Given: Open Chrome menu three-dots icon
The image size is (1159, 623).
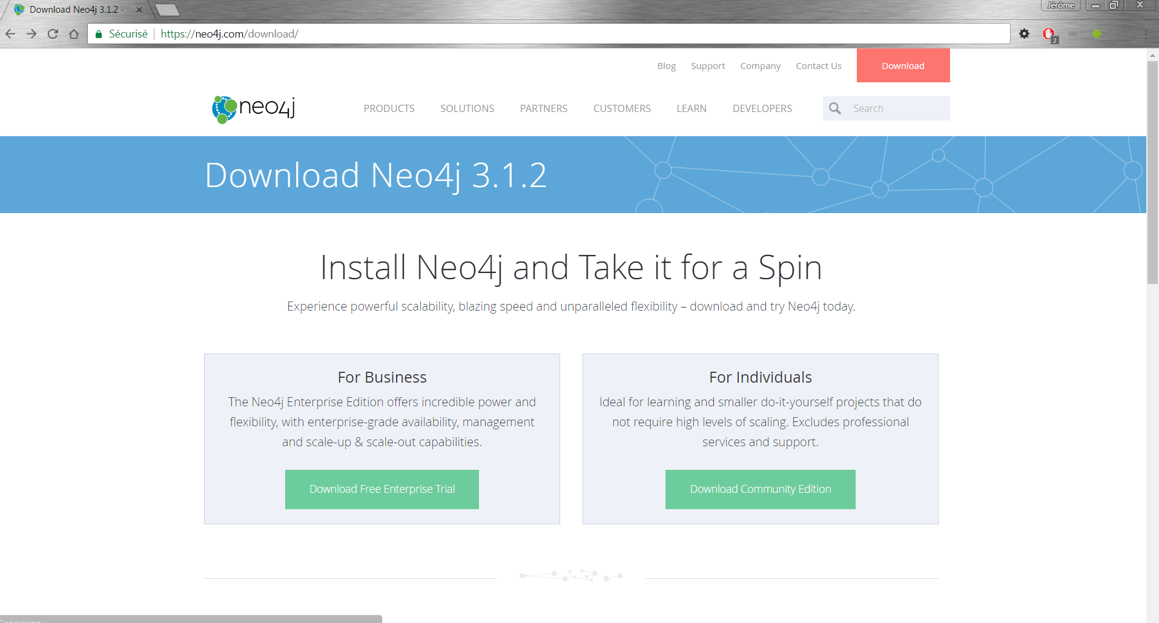Looking at the screenshot, I should [x=1146, y=34].
